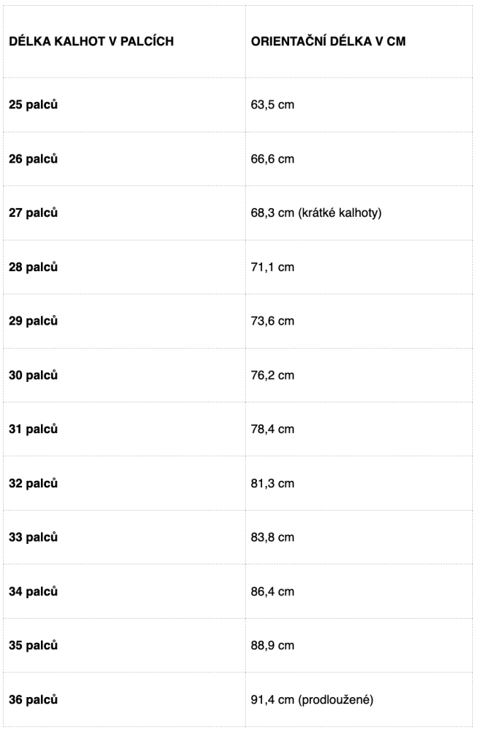Select the '34 palců' row label
This screenshot has height=733, width=478.
[34, 592]
